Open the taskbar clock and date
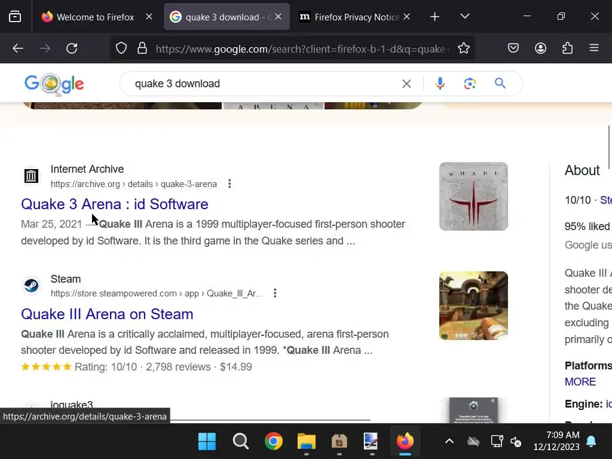 tap(556, 440)
